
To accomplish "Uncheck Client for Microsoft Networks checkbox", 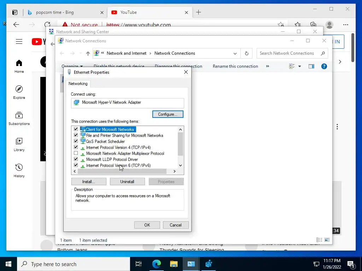I will click(x=76, y=129).
